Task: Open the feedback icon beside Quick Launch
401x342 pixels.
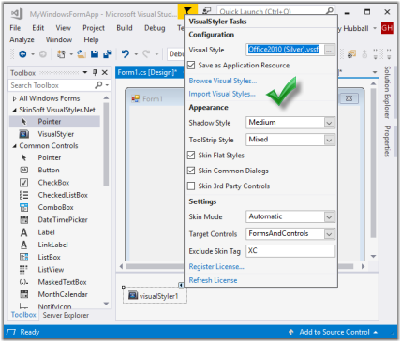Action: 206,11
